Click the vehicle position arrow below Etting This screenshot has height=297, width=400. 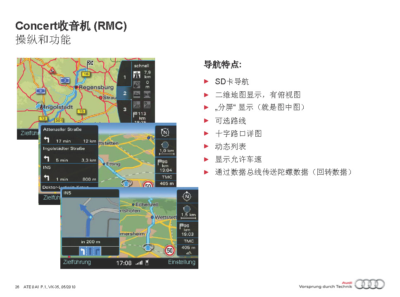pos(126,183)
